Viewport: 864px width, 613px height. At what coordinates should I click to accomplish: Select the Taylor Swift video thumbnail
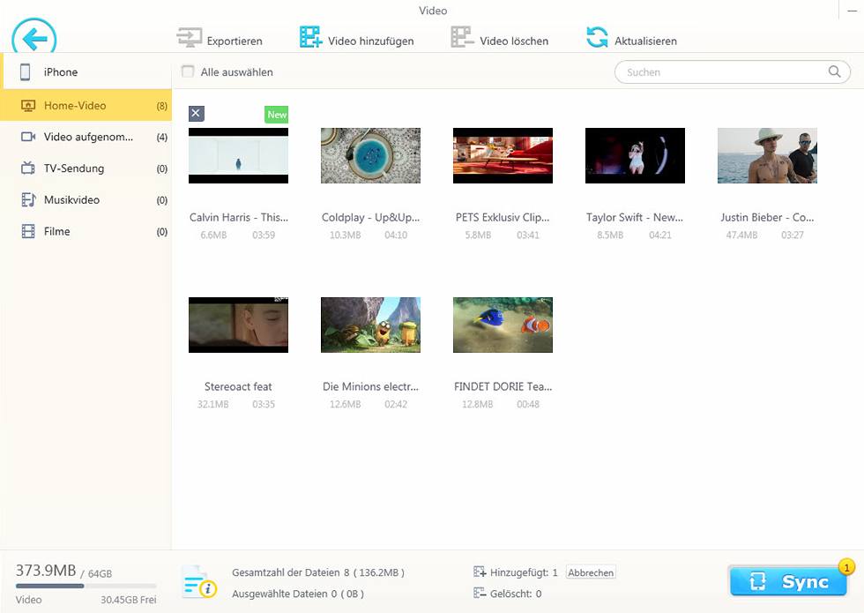[x=635, y=155]
